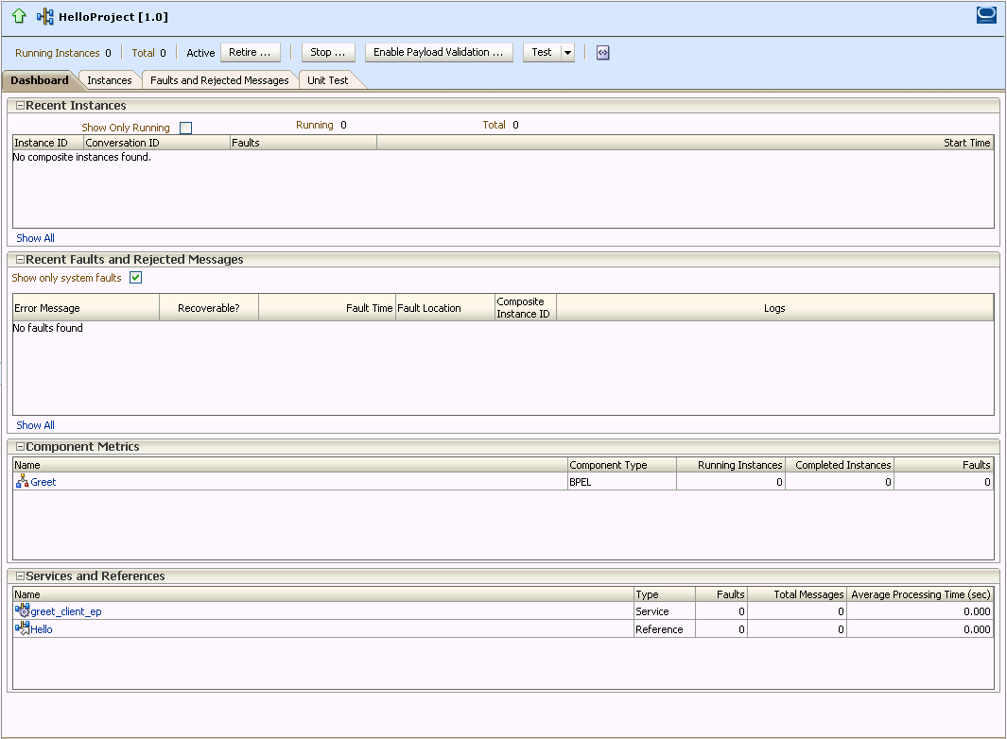
Task: Click the Component Type column header
Action: point(621,465)
